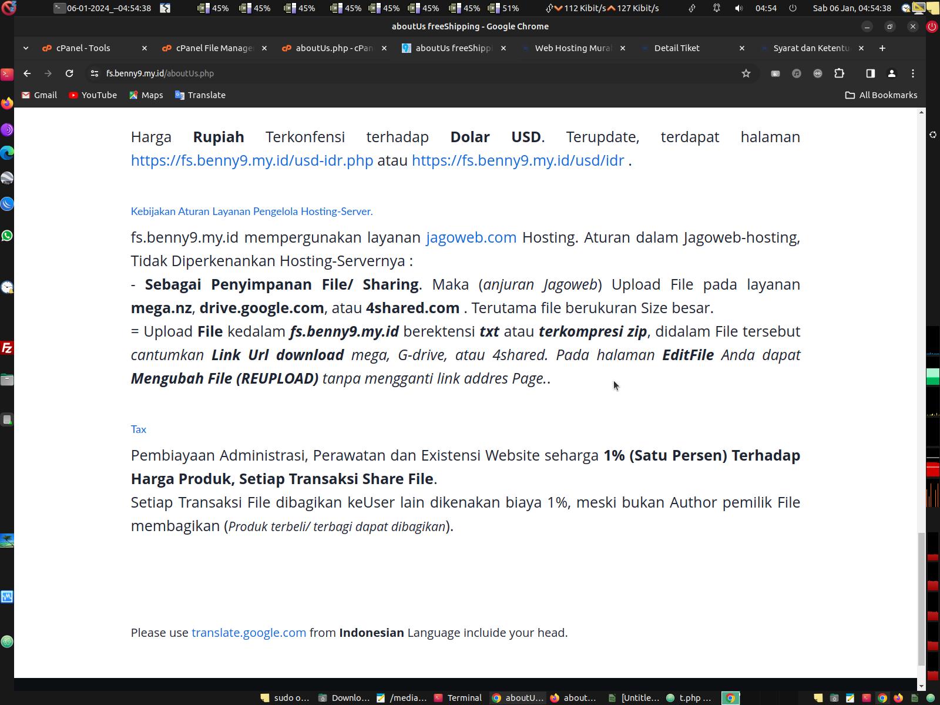
Task: Open the jagoweb.com link
Action: click(471, 237)
